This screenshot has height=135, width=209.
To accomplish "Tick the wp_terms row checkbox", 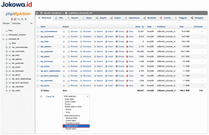I will [38, 66].
